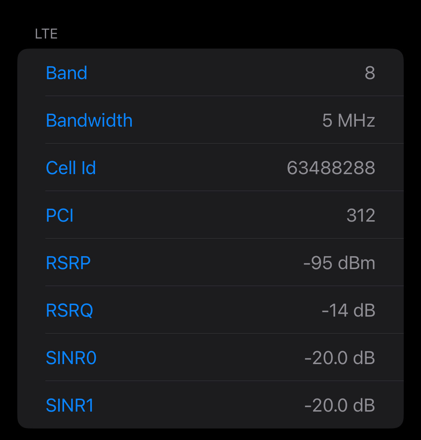
Task: Tap the PCI label
Action: point(60,216)
